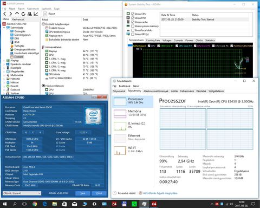Open Az Erőforrás-figyelő megnyitása link
This screenshot has height=208, width=260.
coord(158,193)
